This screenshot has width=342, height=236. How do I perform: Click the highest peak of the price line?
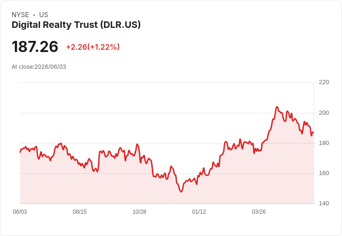[x=277, y=107]
